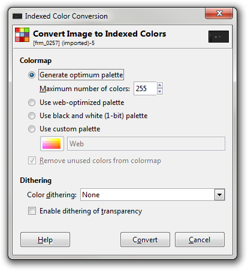Select Use web-optimized palette option

pos(32,103)
